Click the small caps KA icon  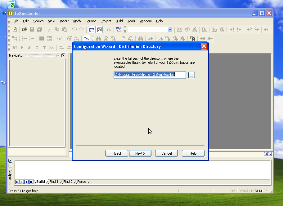pos(52,48)
